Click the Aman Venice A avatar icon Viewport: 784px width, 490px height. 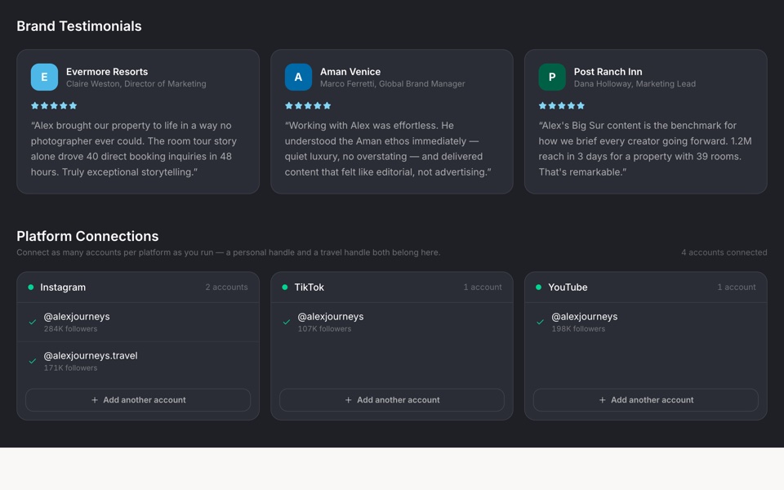(x=298, y=77)
